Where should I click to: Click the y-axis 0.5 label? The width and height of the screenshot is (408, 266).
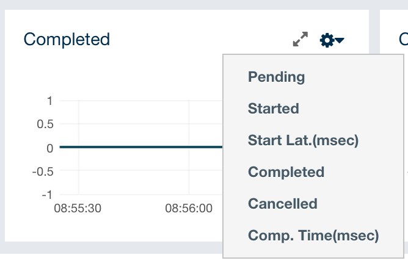(x=46, y=124)
